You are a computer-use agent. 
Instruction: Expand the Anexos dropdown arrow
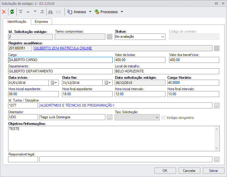click(90, 12)
